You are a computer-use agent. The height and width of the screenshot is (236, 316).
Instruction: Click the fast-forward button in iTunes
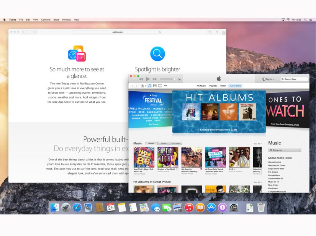point(155,79)
